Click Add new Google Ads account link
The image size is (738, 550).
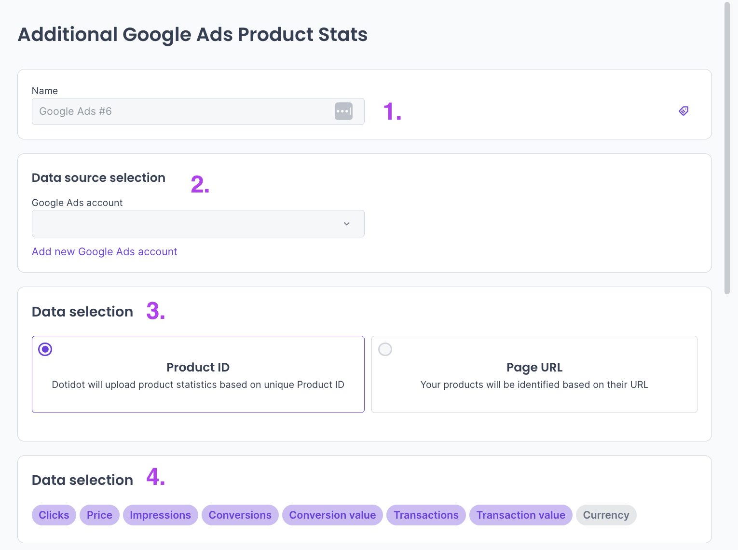click(x=105, y=252)
